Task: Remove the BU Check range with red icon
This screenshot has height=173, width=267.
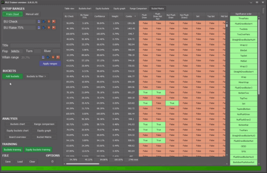Action: (x=54, y=21)
